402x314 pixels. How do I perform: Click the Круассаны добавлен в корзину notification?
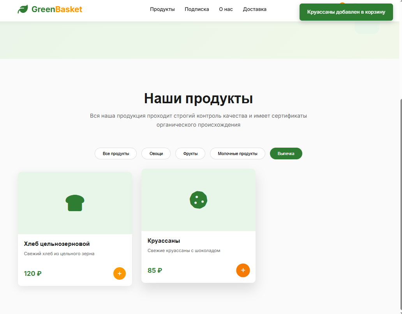[x=346, y=12]
